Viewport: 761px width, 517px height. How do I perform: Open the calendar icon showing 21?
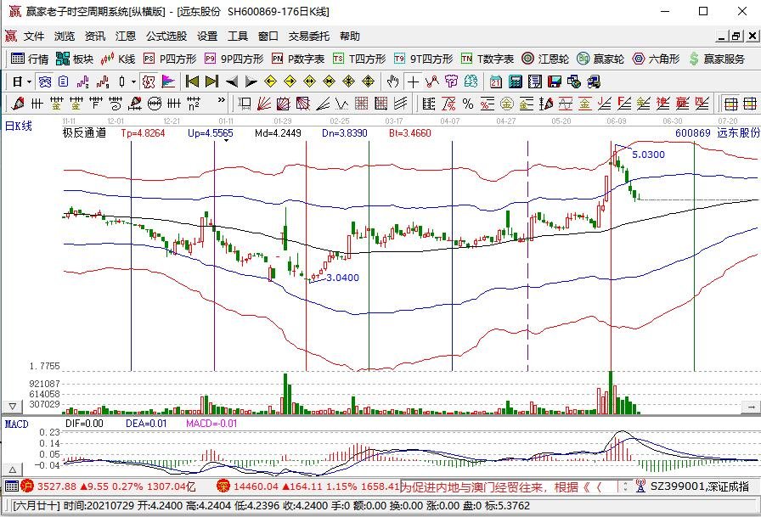(495, 82)
